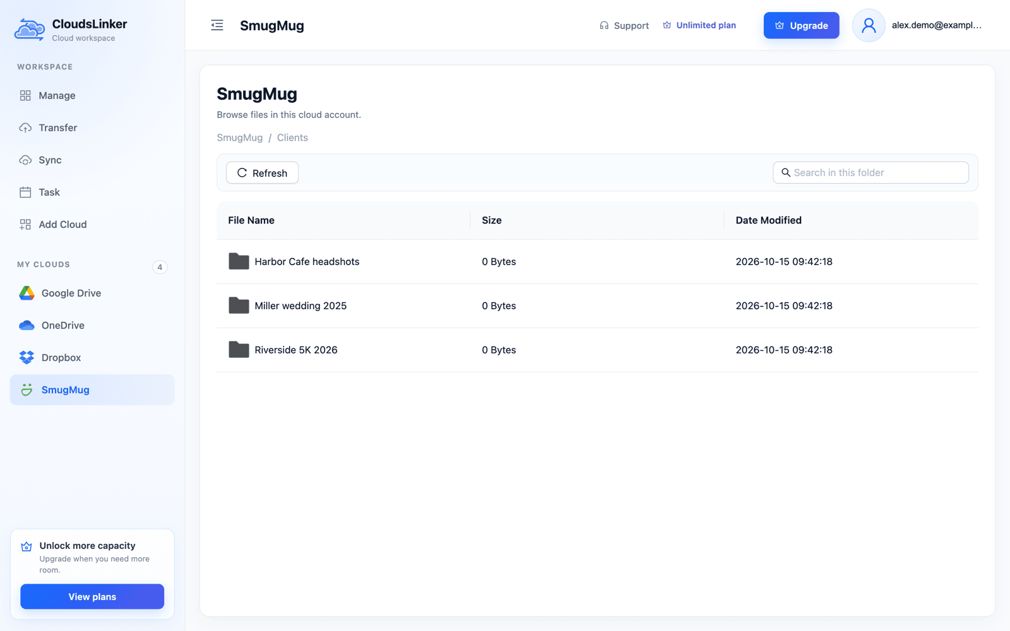Focus the Search in this folder field
This screenshot has width=1010, height=631.
tap(870, 172)
